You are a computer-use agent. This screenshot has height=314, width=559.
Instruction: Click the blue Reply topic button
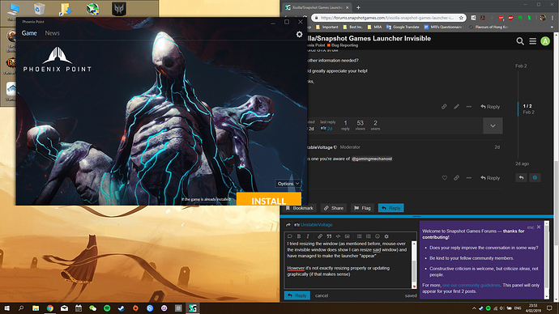coord(390,208)
